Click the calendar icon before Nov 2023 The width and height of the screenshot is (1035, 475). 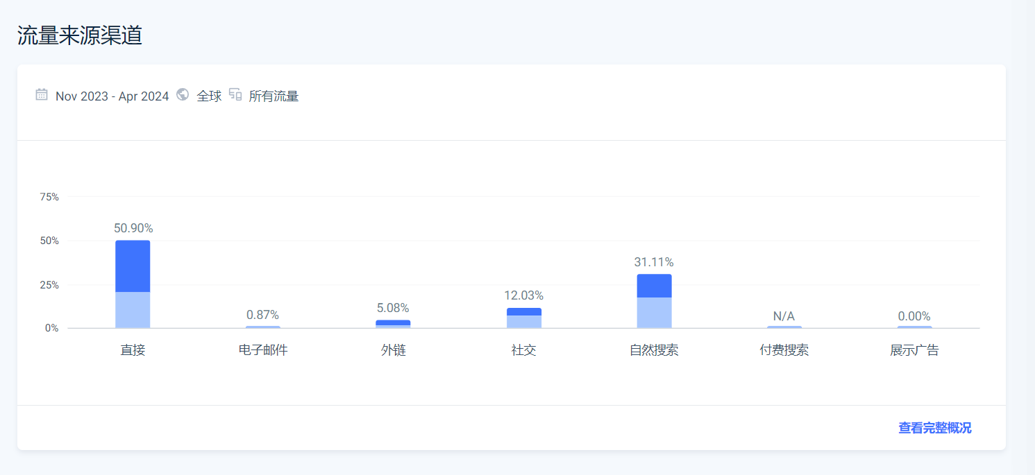click(42, 94)
